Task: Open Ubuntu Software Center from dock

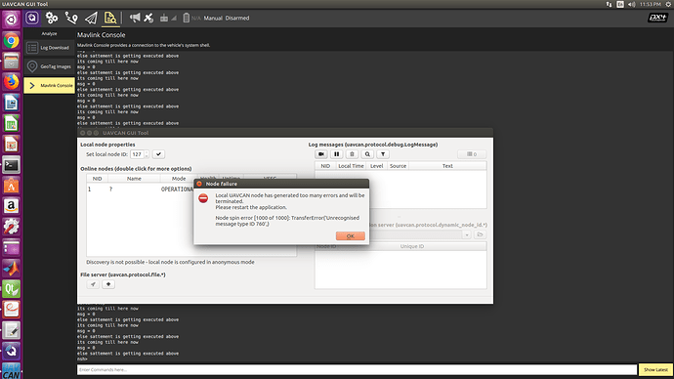Action: pos(11,186)
